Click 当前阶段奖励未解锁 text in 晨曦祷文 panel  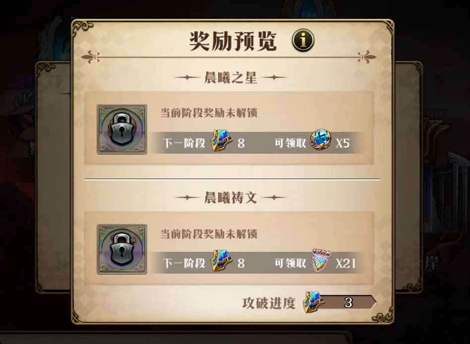click(x=209, y=234)
